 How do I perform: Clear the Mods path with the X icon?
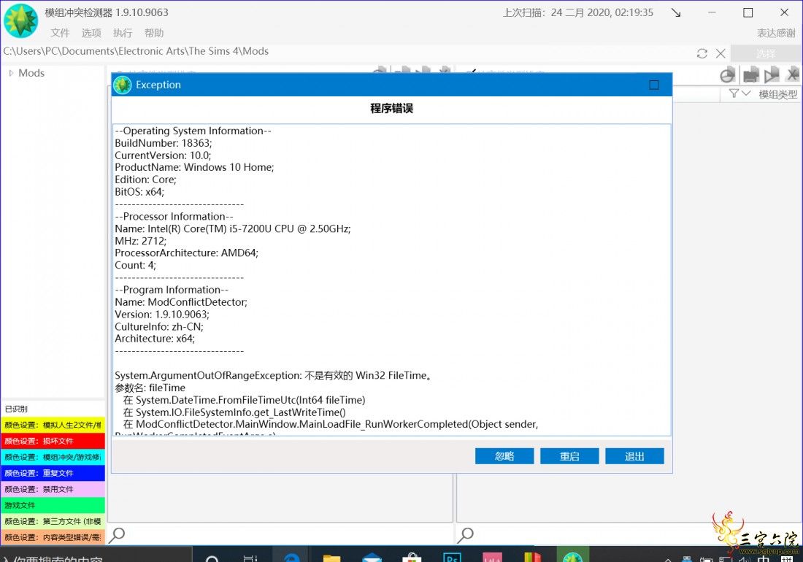coord(721,53)
